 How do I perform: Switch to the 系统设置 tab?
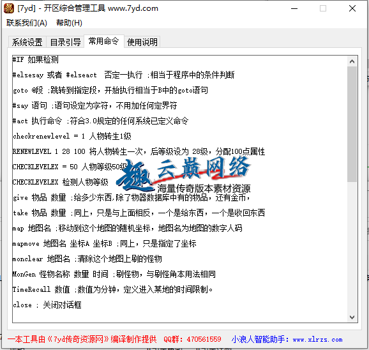click(x=27, y=42)
